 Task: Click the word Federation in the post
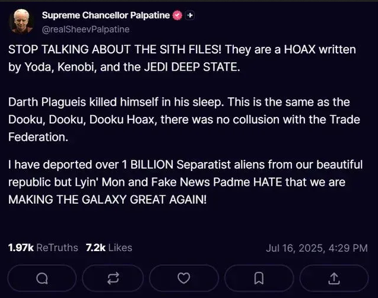38,137
